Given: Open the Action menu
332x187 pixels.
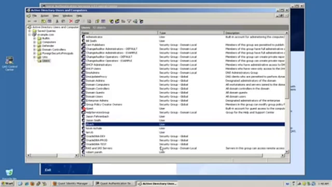Looking at the screenshot, I should [x=45, y=16].
